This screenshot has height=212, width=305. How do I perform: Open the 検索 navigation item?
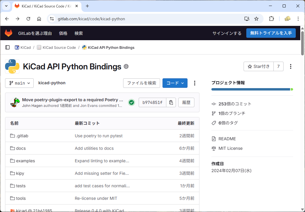click(79, 33)
